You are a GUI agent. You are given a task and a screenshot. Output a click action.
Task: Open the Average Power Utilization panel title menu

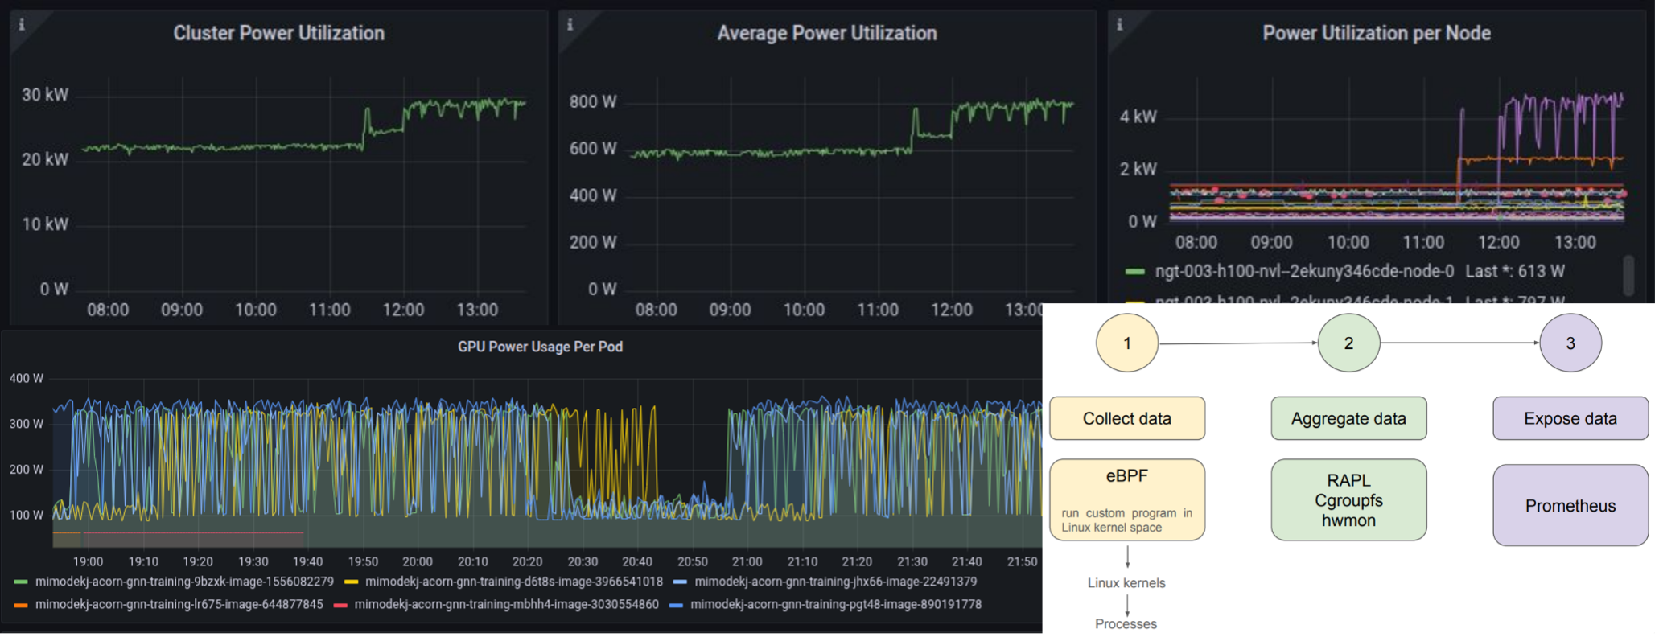pyautogui.click(x=826, y=33)
